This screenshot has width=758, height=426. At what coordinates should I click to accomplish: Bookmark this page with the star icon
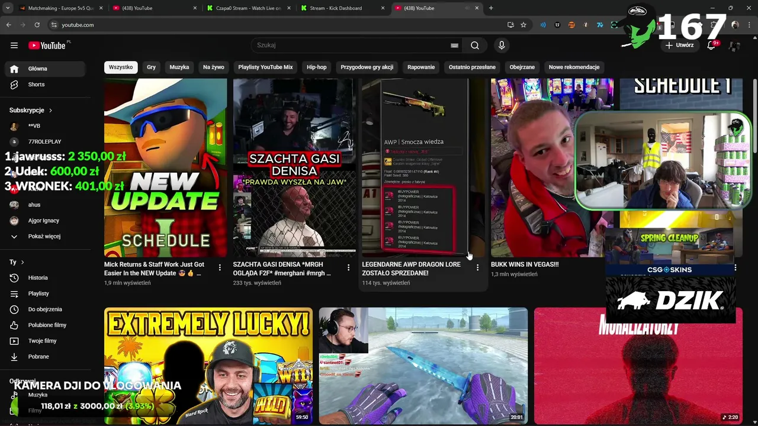523,25
